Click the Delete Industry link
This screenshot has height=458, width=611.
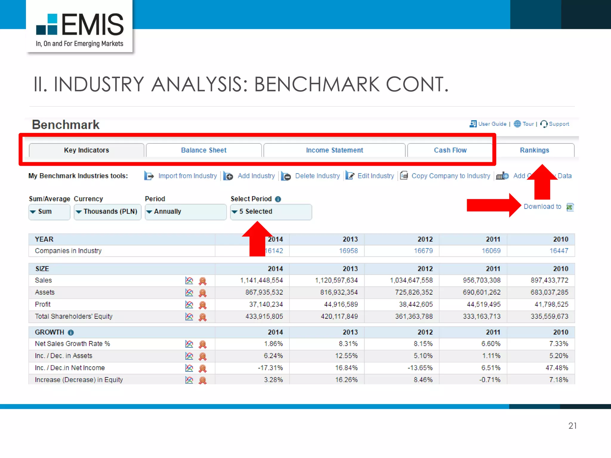point(317,176)
